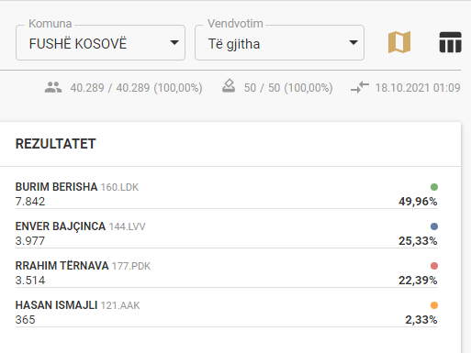Image resolution: width=471 pixels, height=353 pixels.
Task: Click the voters people icon
Action: [53, 87]
